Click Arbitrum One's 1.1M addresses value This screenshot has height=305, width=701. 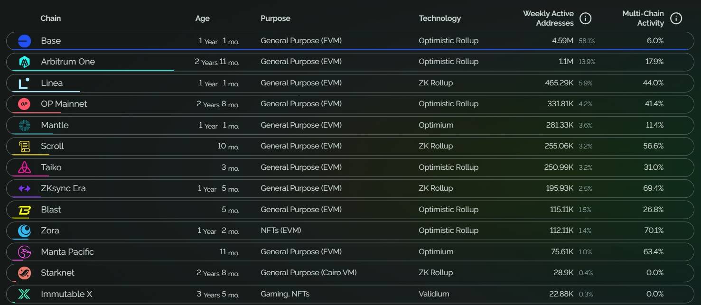click(x=566, y=62)
